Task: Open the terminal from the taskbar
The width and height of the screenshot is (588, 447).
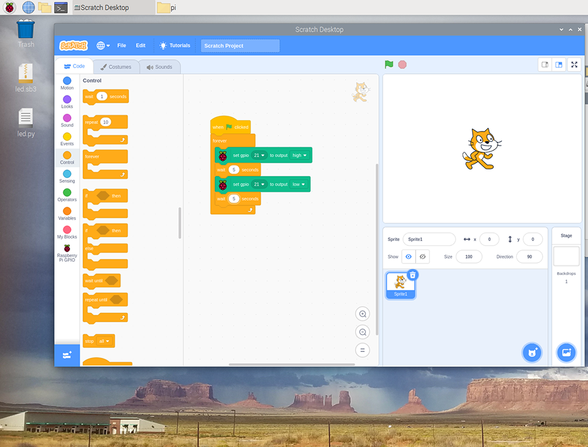Action: point(61,7)
